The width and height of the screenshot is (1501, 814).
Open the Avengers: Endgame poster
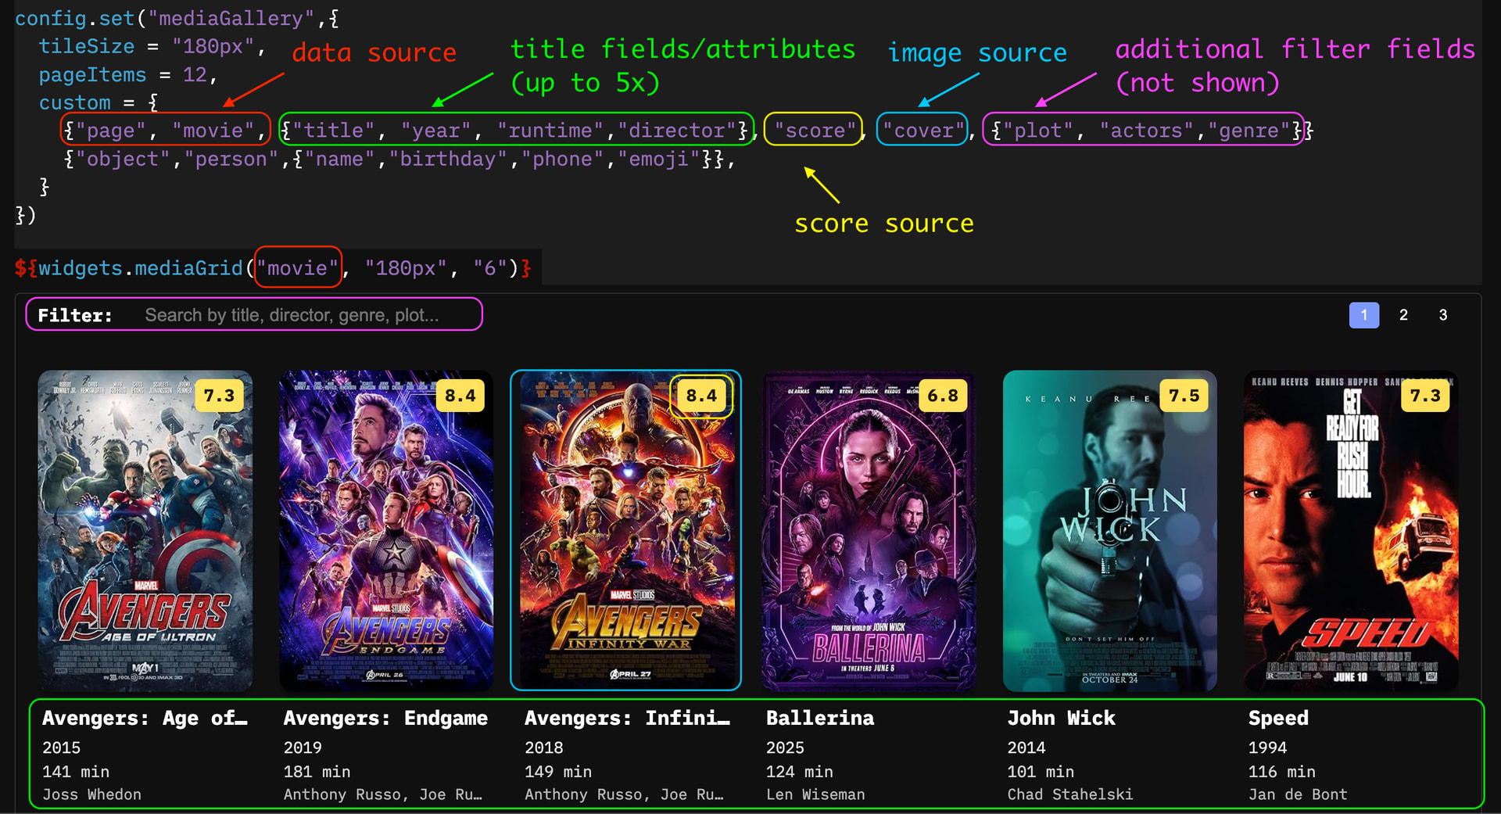[x=386, y=532]
